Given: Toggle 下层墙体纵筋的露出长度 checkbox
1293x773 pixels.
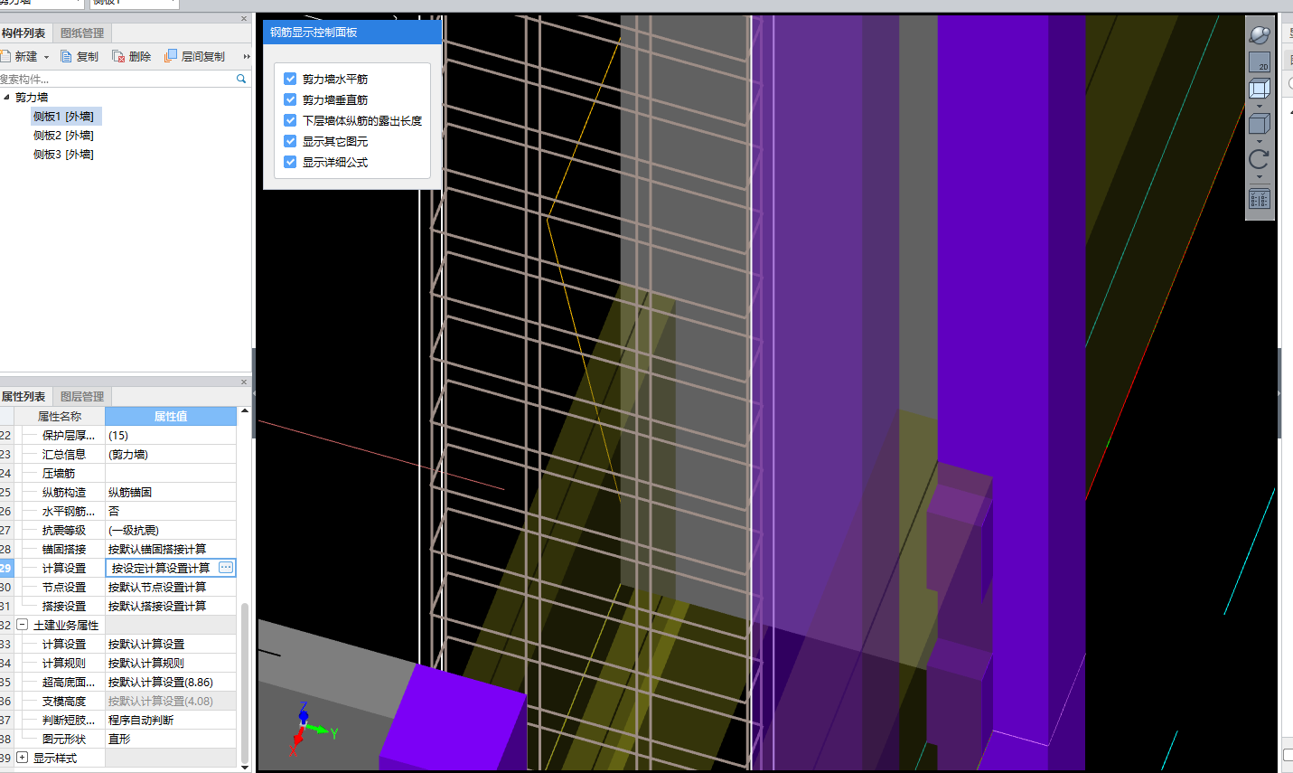Looking at the screenshot, I should pyautogui.click(x=290, y=120).
